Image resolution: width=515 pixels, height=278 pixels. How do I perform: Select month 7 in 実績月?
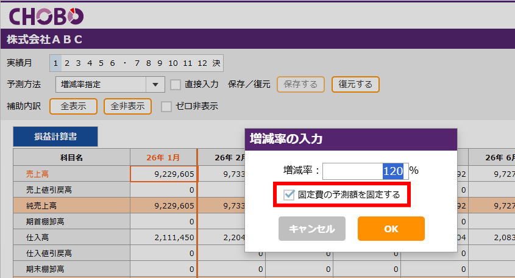tap(138, 63)
